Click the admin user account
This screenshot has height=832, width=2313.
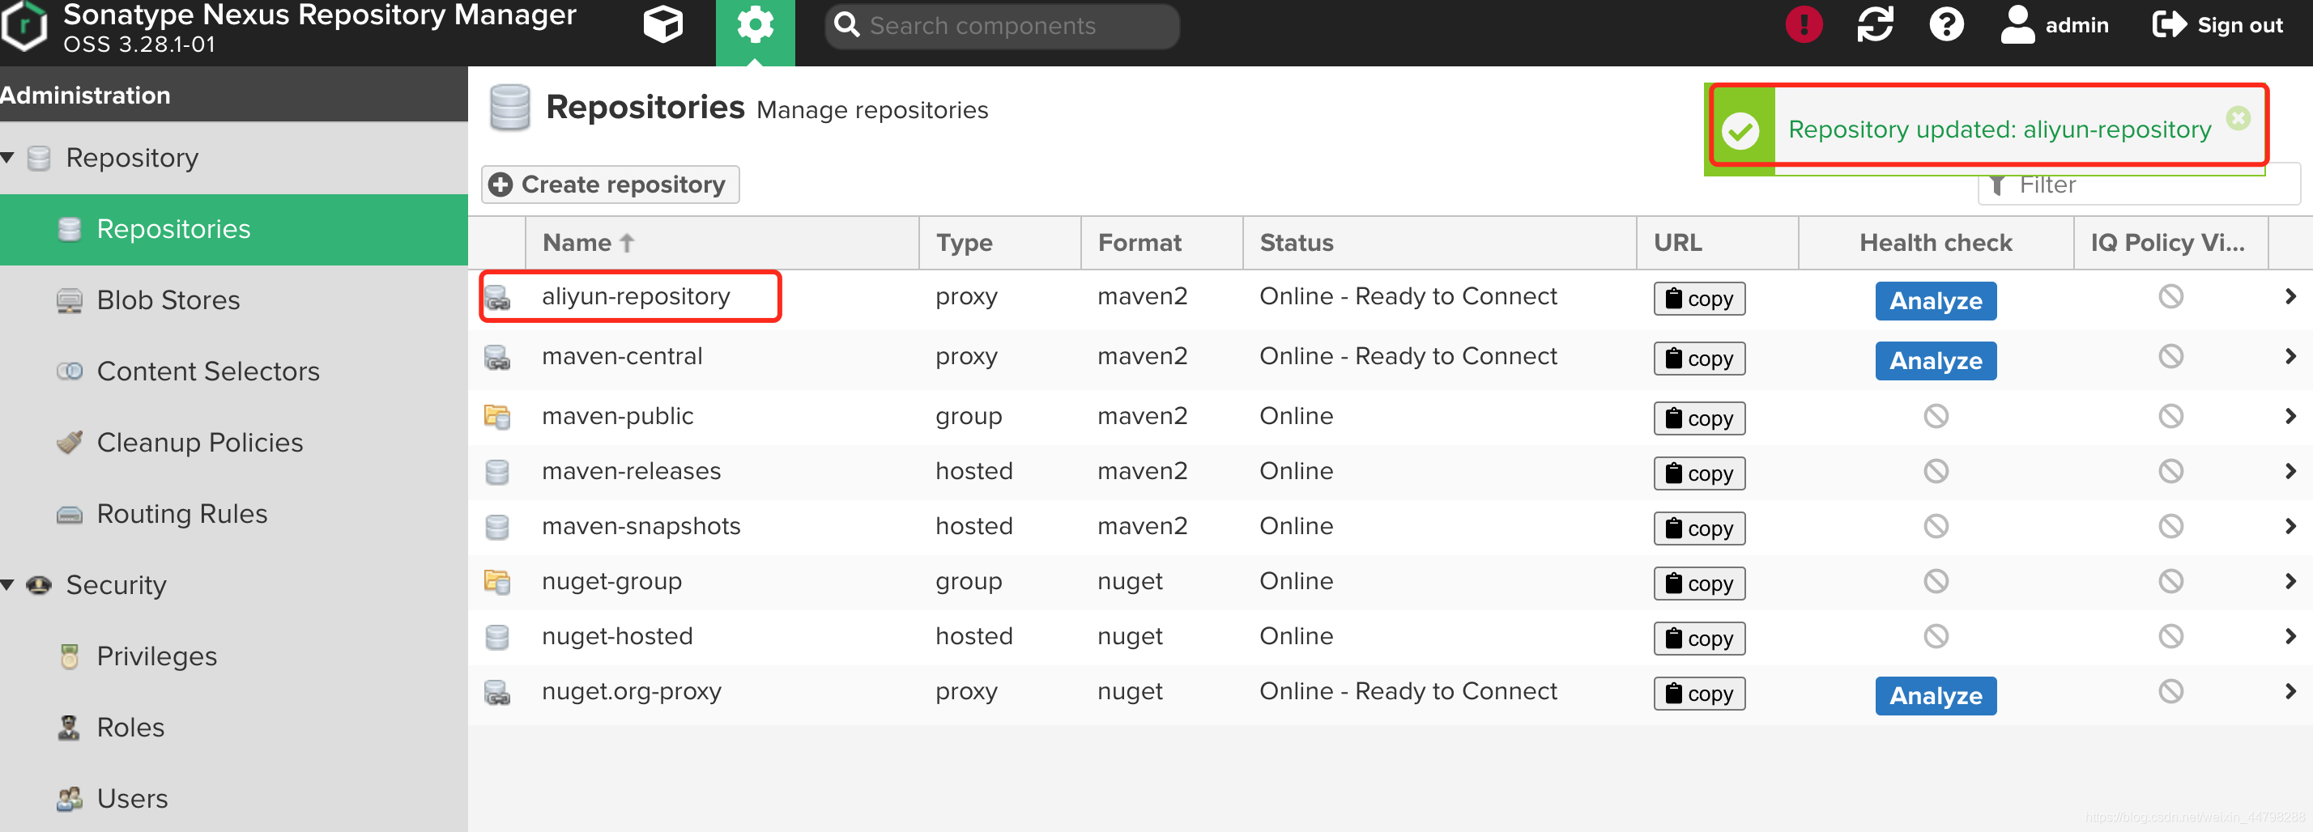click(x=2055, y=25)
